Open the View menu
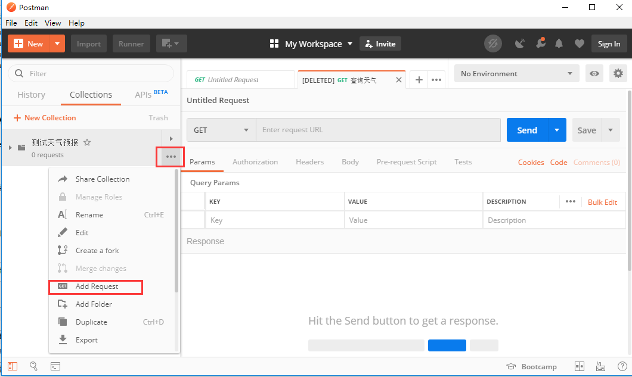The height and width of the screenshot is (377, 632). [53, 23]
